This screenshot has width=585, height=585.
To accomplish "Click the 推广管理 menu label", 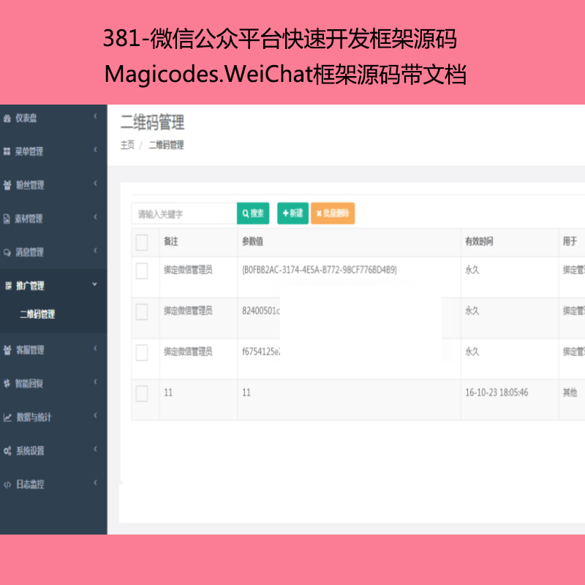I will [x=30, y=286].
